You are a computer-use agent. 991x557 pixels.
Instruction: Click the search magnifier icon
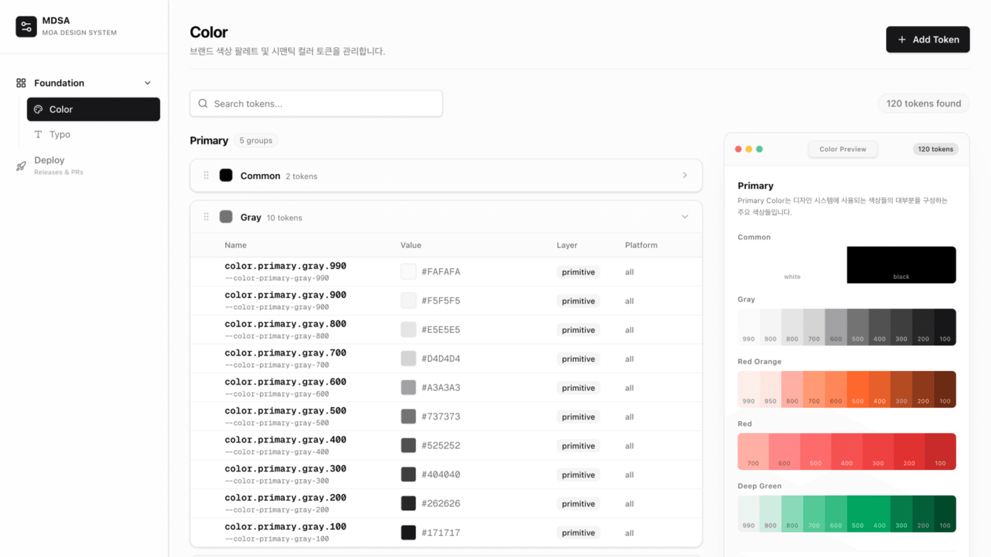203,104
